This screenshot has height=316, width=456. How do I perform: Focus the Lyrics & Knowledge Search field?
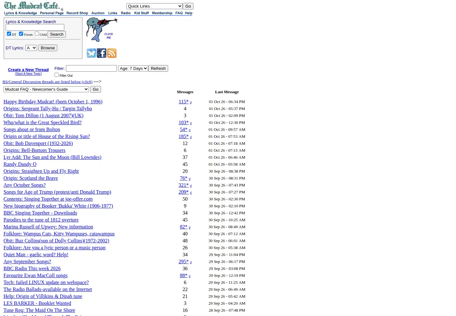[35, 27]
